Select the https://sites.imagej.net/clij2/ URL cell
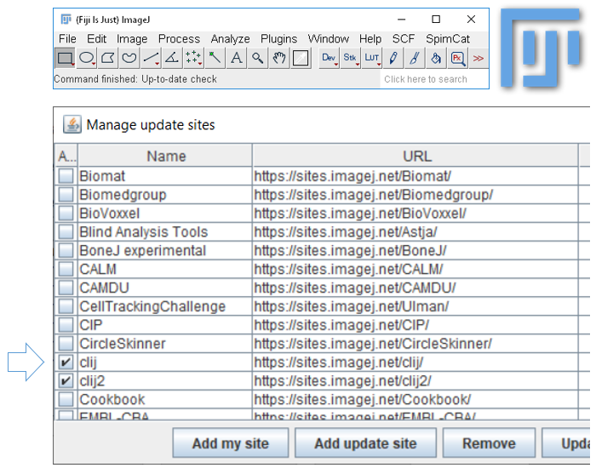This screenshot has width=596, height=468. [x=415, y=380]
